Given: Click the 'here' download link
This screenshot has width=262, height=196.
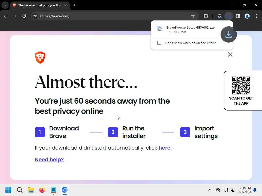Looking at the screenshot, I should pyautogui.click(x=165, y=148).
